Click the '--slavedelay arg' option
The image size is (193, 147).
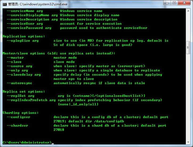24,75
